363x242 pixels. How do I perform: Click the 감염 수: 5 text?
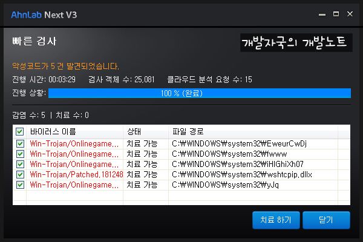click(x=28, y=115)
